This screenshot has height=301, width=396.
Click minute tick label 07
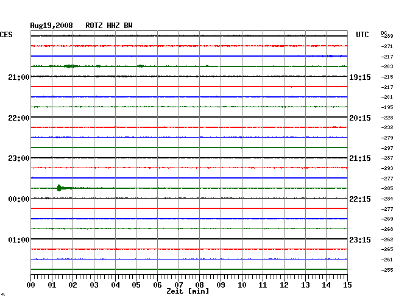coord(179,285)
